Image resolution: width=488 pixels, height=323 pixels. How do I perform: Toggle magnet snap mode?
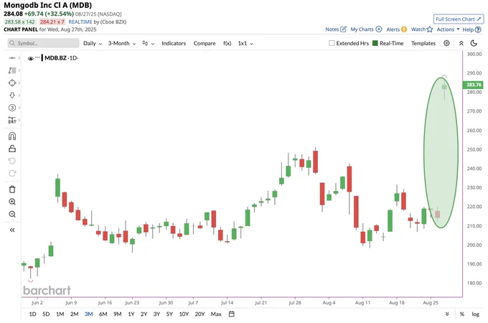pyautogui.click(x=12, y=136)
